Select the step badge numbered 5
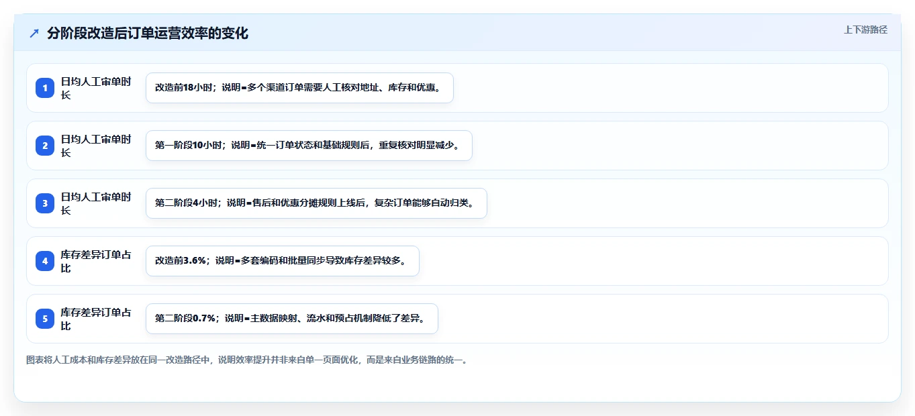 click(45, 319)
